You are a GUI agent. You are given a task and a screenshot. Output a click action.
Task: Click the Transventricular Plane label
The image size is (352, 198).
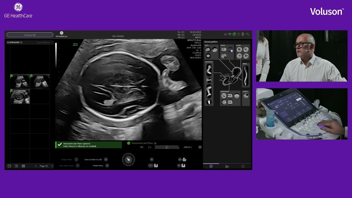click(142, 143)
